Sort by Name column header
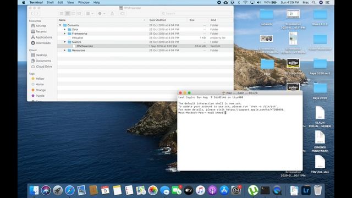 [102, 20]
